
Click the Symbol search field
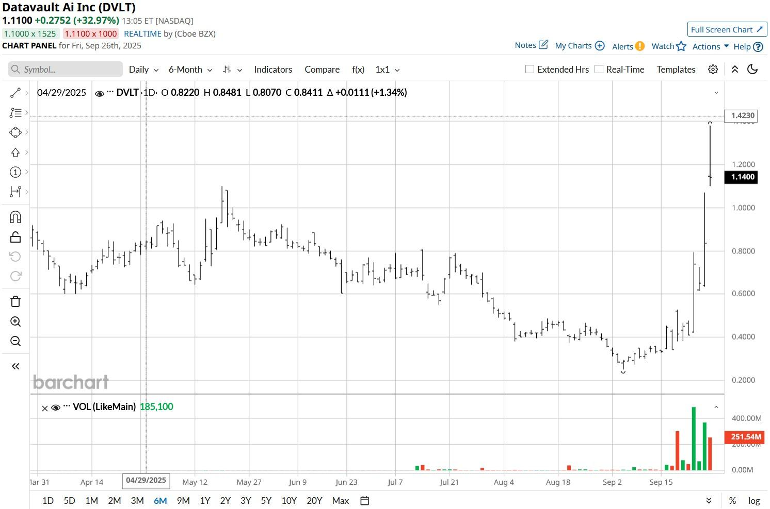click(x=66, y=70)
